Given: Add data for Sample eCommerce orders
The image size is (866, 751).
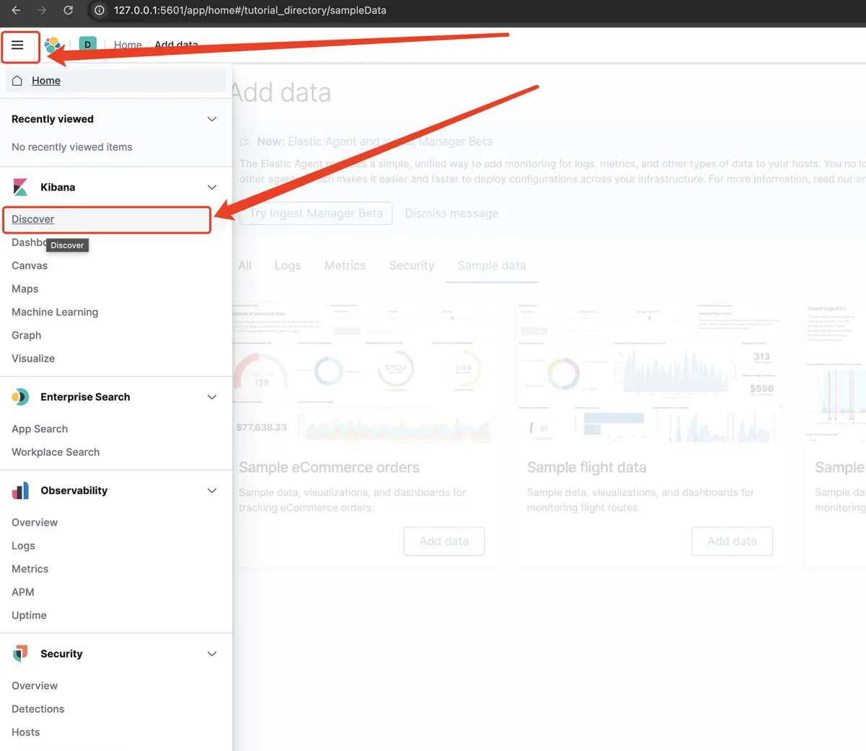Looking at the screenshot, I should (x=444, y=541).
